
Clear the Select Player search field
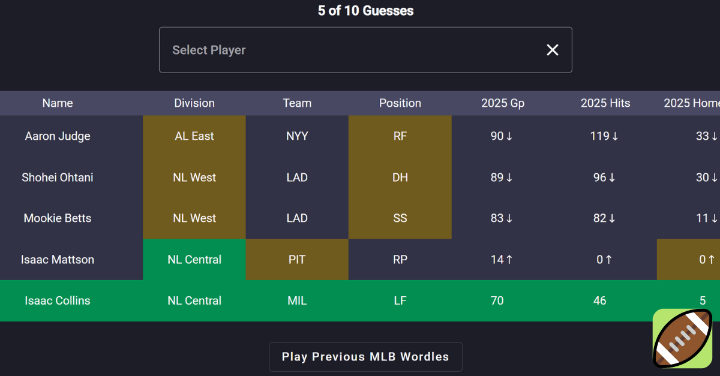(x=552, y=50)
